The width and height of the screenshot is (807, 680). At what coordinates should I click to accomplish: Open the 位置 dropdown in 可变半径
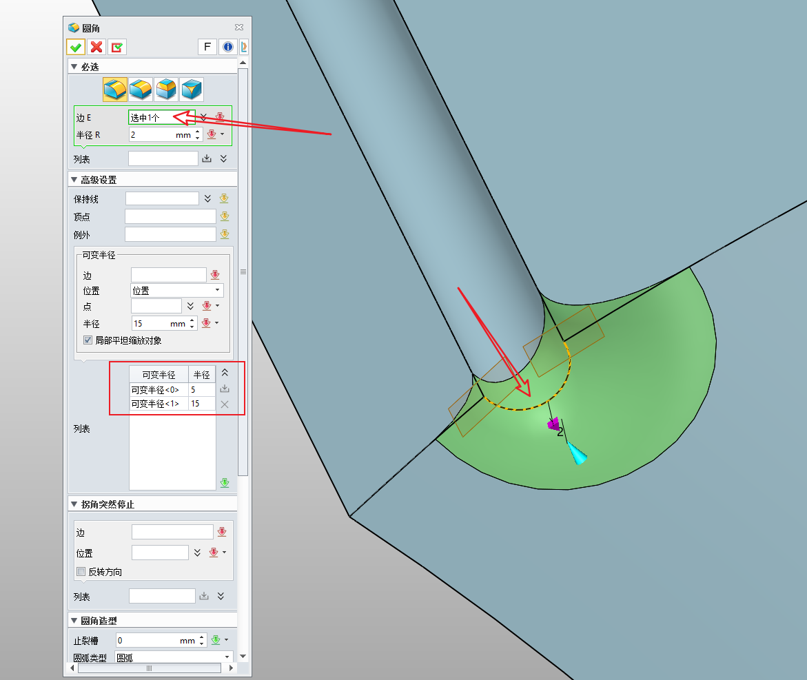(x=177, y=291)
